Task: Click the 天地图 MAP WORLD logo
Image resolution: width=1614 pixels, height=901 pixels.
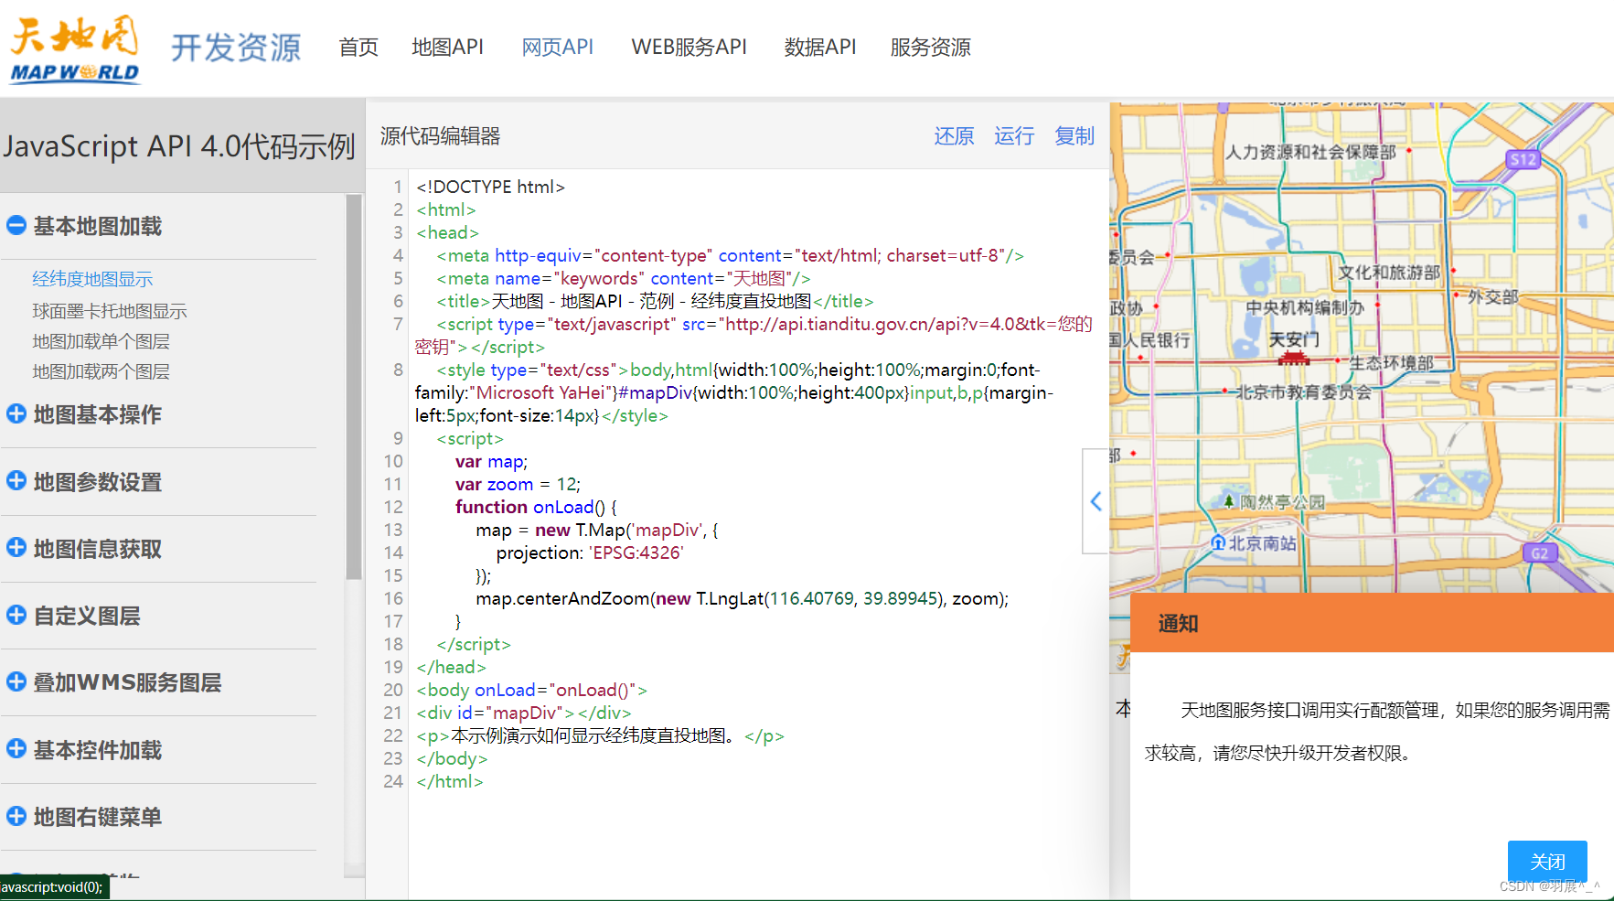Action: click(73, 48)
